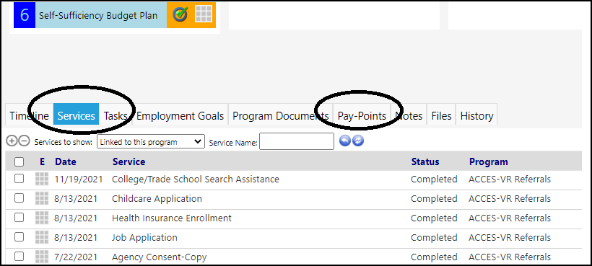Open grid icon for Job Application row
The width and height of the screenshot is (592, 266).
[x=42, y=237]
